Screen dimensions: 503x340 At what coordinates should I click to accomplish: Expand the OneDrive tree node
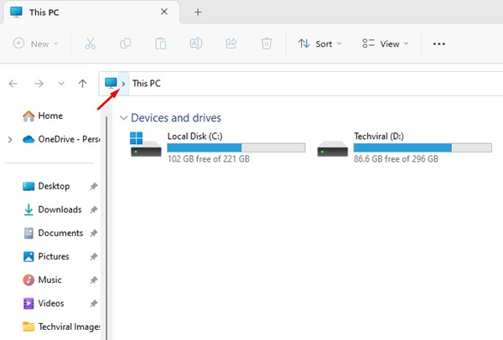click(x=10, y=139)
